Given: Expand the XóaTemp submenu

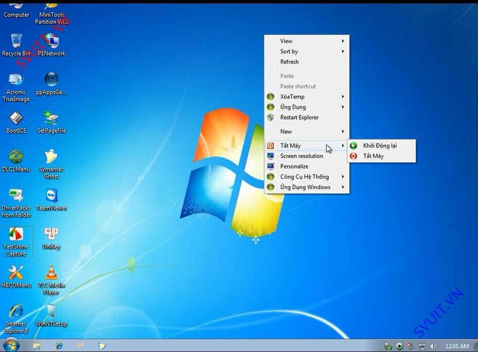Looking at the screenshot, I should pyautogui.click(x=306, y=97).
